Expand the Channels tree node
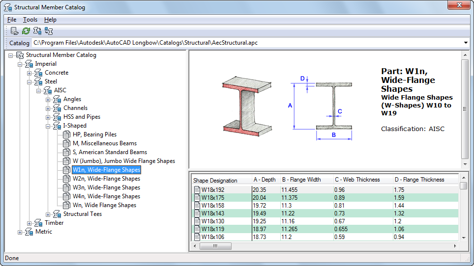This screenshot has width=474, height=266. tap(48, 108)
